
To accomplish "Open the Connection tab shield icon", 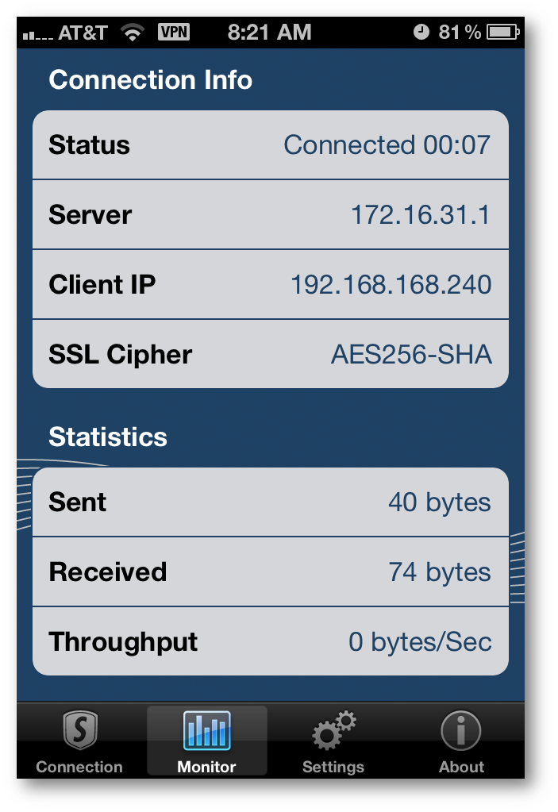I will [79, 731].
